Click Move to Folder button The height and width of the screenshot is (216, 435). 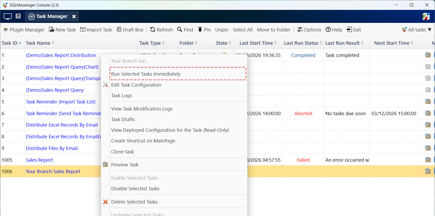pos(274,30)
